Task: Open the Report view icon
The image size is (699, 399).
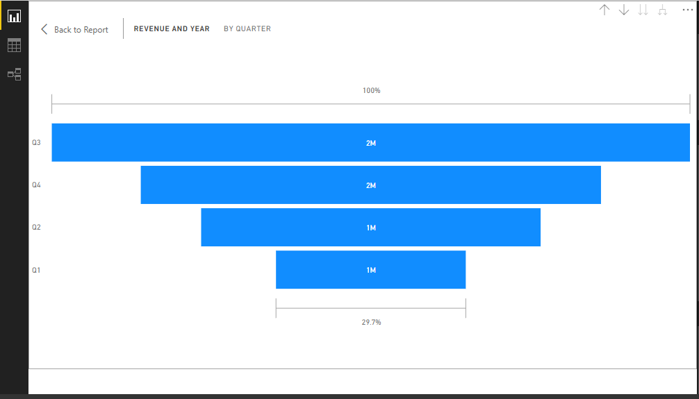Action: click(x=15, y=16)
